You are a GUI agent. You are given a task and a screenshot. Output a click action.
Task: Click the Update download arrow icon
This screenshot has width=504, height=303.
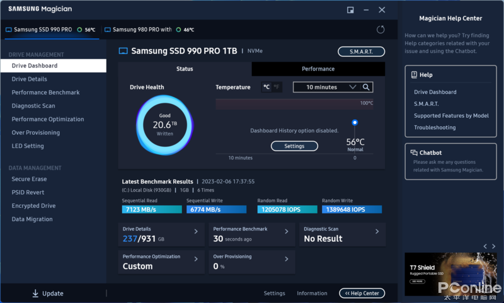pos(35,293)
